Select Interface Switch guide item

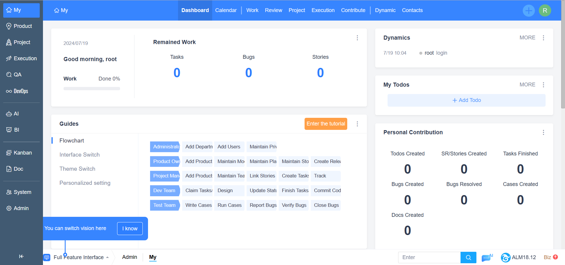tap(79, 155)
